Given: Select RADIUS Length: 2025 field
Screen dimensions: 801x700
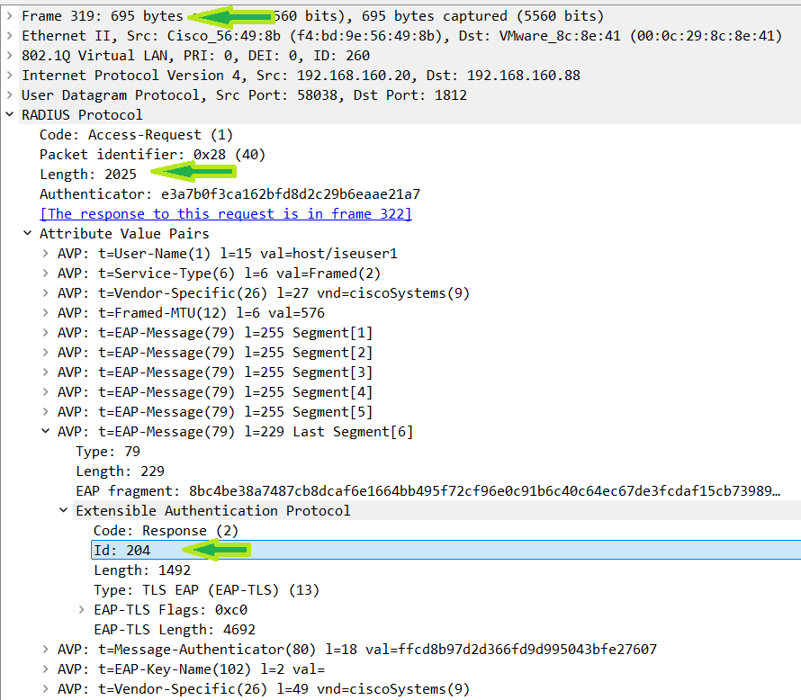Looking at the screenshot, I should [88, 175].
